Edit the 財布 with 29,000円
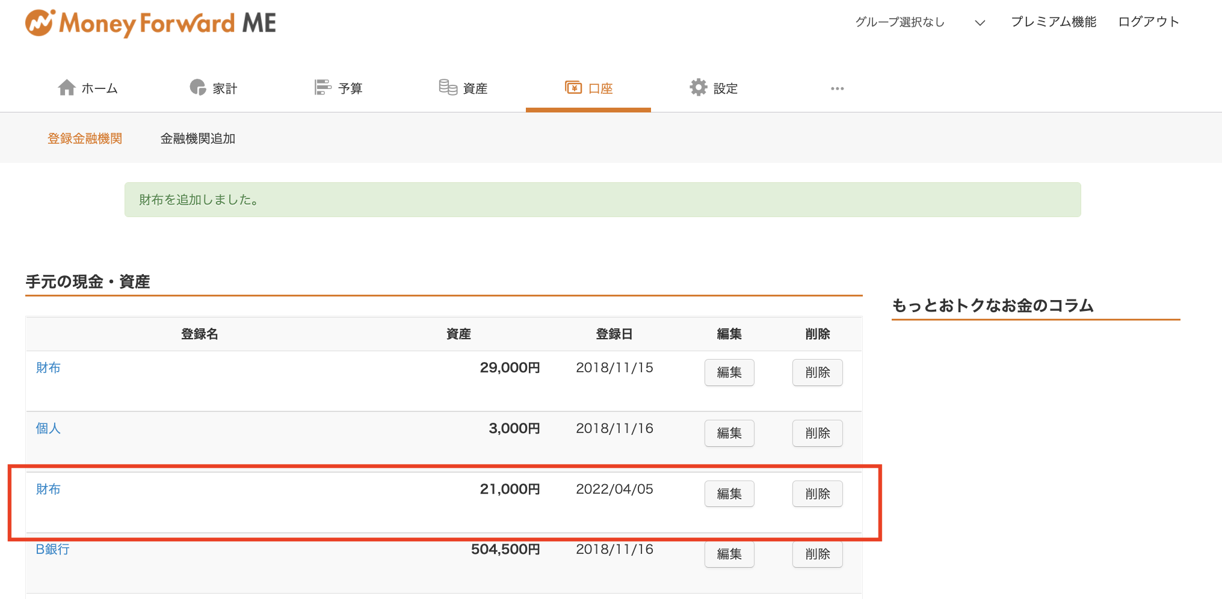Image resolution: width=1222 pixels, height=599 pixels. pyautogui.click(x=729, y=372)
